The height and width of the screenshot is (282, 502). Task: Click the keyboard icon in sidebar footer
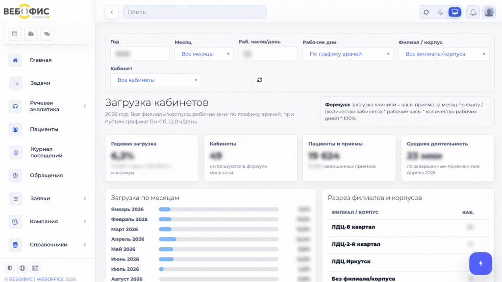tap(35, 268)
